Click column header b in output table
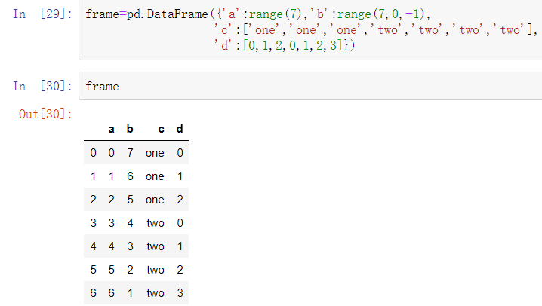Screen dimensions: 542x306 point(130,129)
